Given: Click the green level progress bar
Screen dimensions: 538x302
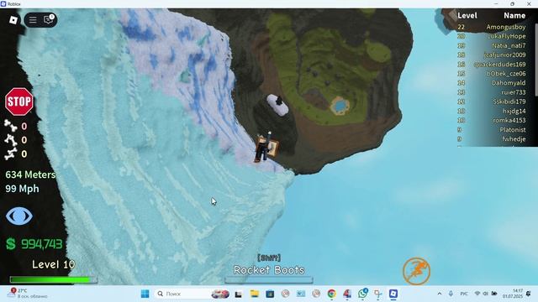Looking at the screenshot, I should [x=54, y=279].
